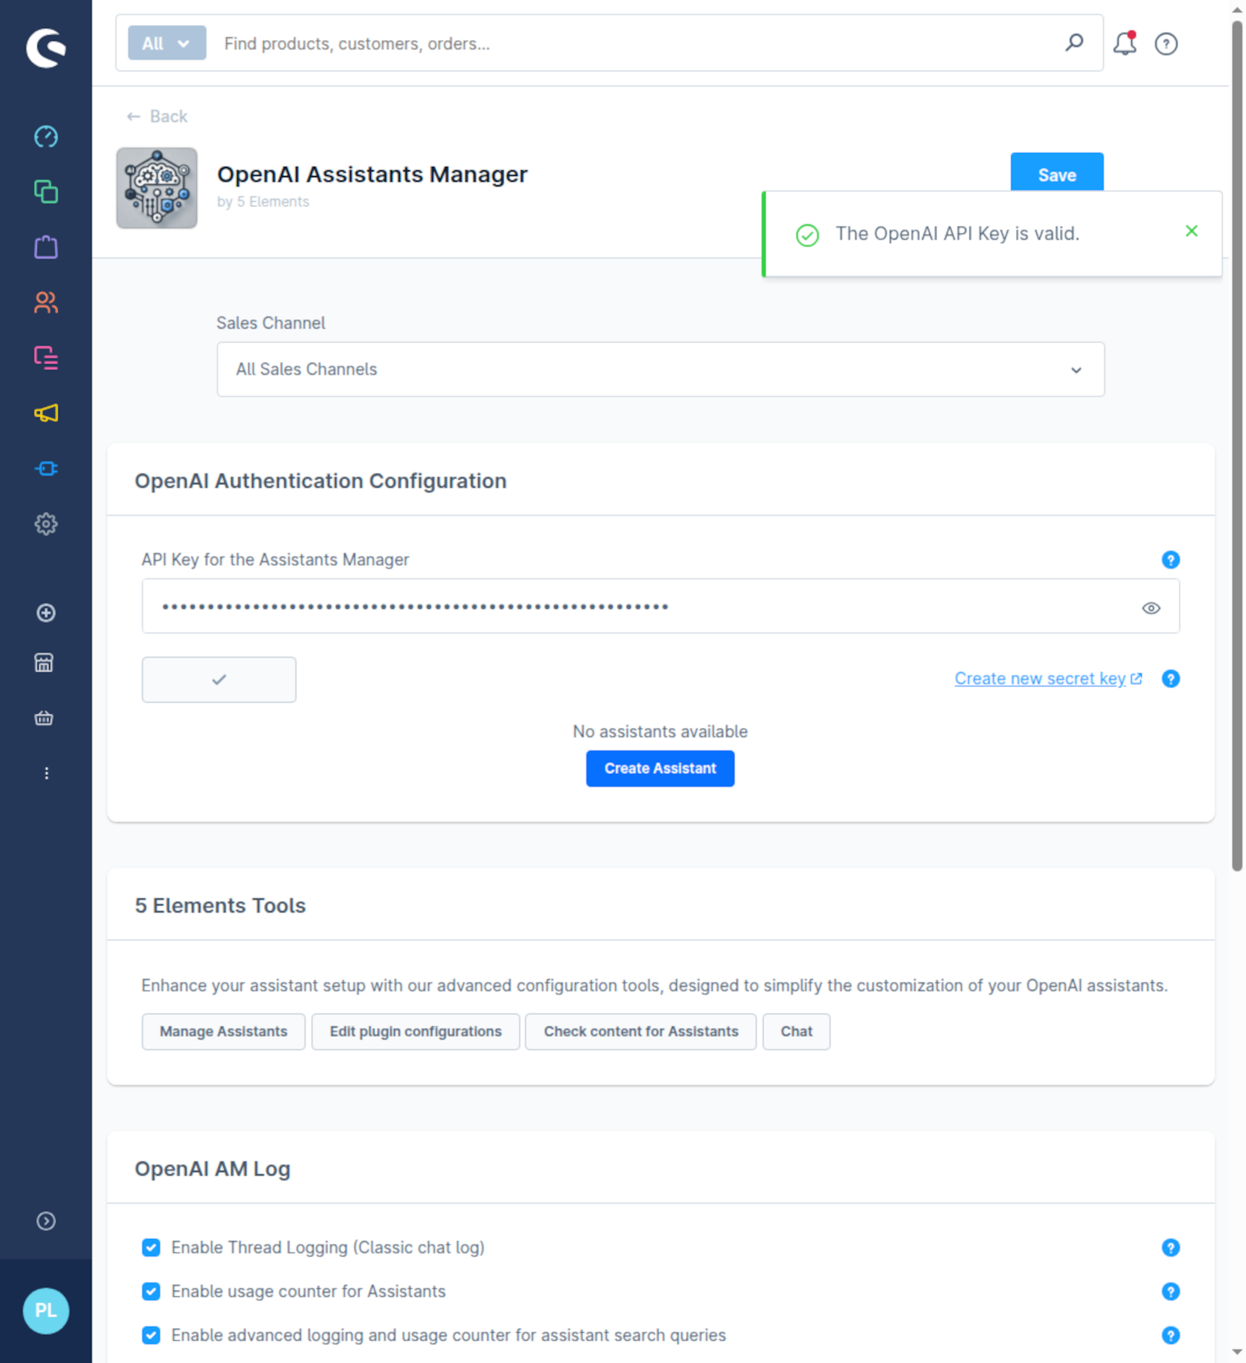
Task: Click the 'OpenAI AM Log' heading
Action: [212, 1169]
